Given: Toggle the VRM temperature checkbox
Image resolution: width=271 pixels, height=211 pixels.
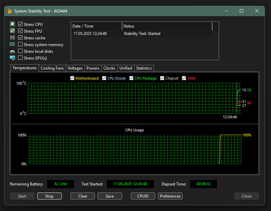Looking at the screenshot, I should coord(184,78).
